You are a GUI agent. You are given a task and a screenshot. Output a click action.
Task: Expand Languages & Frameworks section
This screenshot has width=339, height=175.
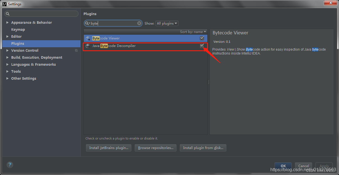pos(8,65)
